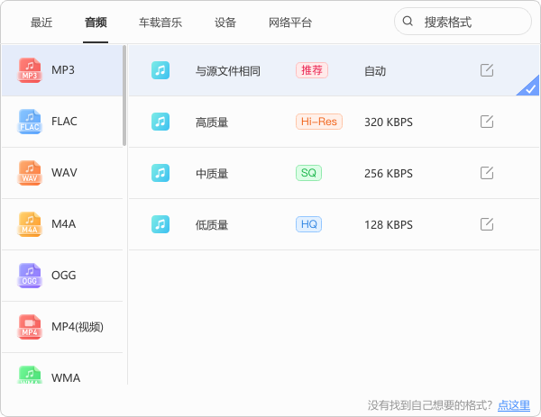541x417 pixels.
Task: Select the MP4 video format icon
Action: coord(31,326)
